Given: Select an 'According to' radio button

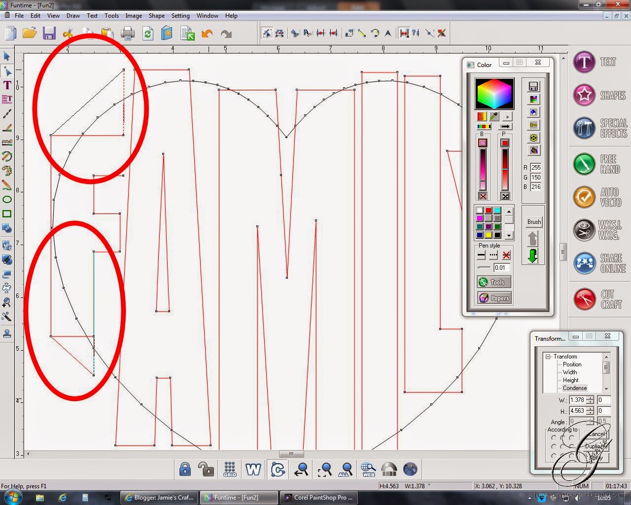Looking at the screenshot, I should (554, 437).
